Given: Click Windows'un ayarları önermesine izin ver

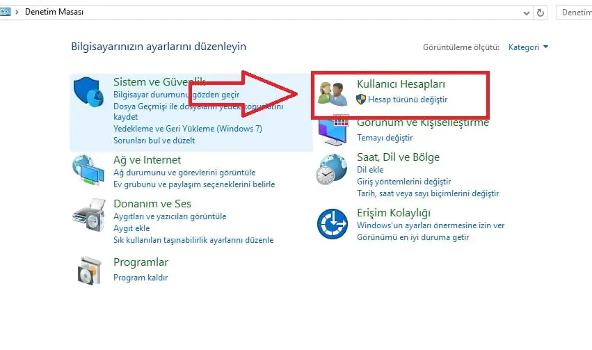Looking at the screenshot, I should pyautogui.click(x=431, y=225).
